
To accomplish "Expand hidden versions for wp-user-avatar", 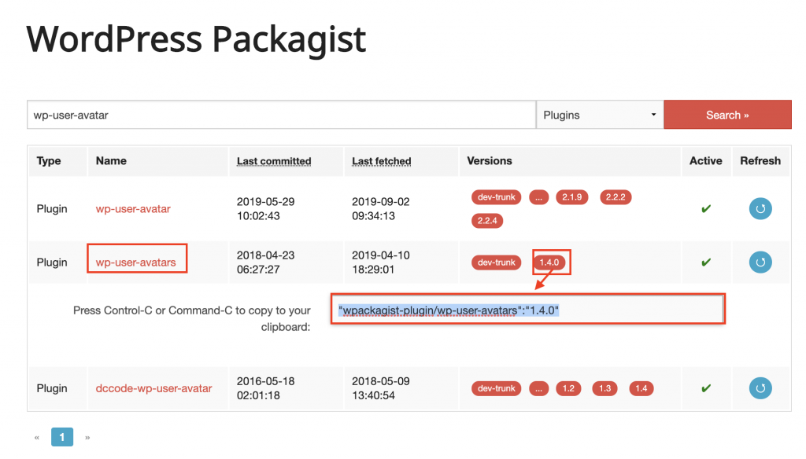I will point(538,197).
